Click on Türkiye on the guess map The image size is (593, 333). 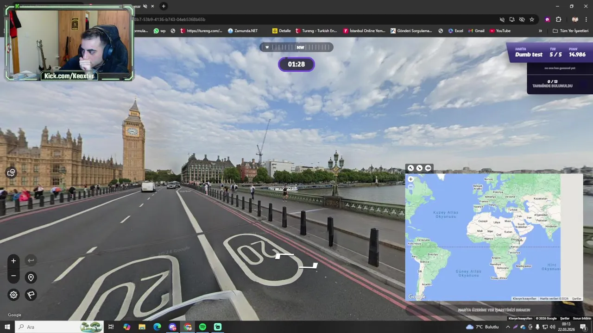pyautogui.click(x=512, y=210)
